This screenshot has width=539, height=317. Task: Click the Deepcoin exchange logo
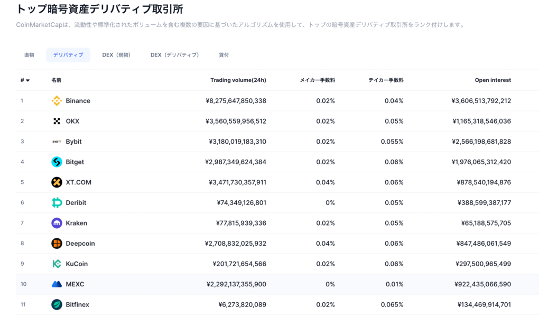click(57, 243)
